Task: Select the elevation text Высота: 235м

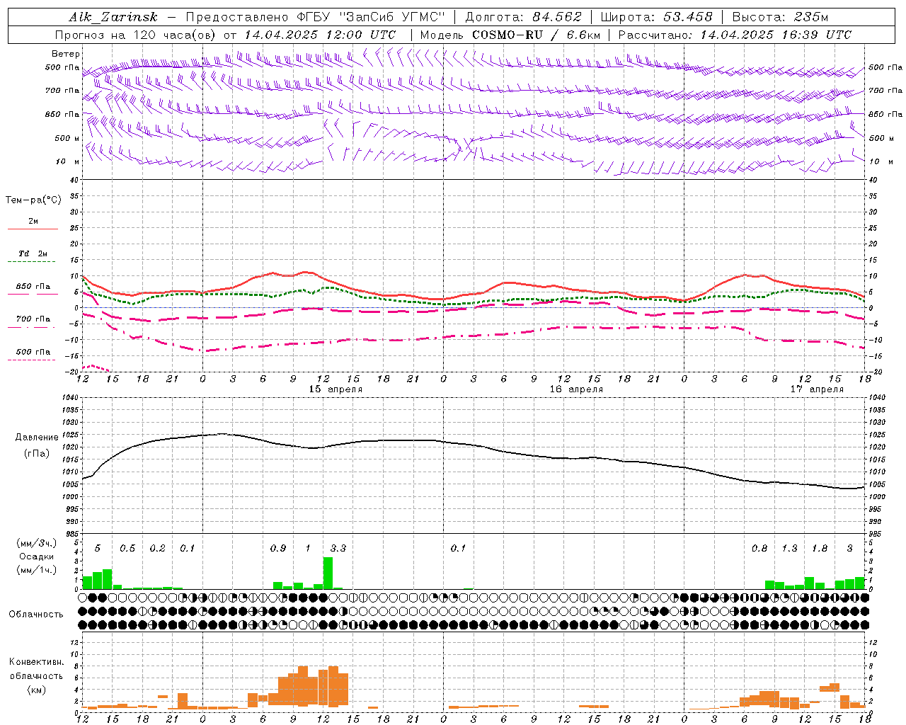Action: coord(780,18)
